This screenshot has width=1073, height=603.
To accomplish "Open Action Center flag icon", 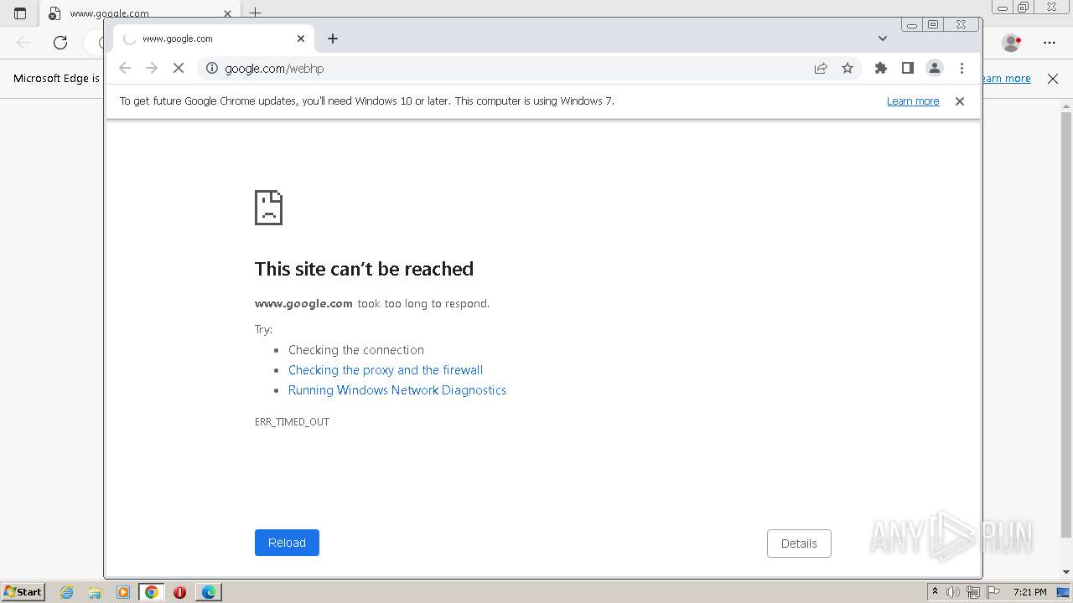I will pyautogui.click(x=993, y=592).
